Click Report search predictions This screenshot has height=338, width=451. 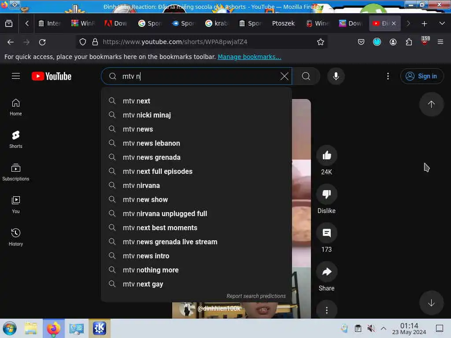(256, 296)
